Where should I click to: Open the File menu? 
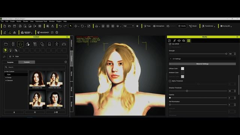2,21
